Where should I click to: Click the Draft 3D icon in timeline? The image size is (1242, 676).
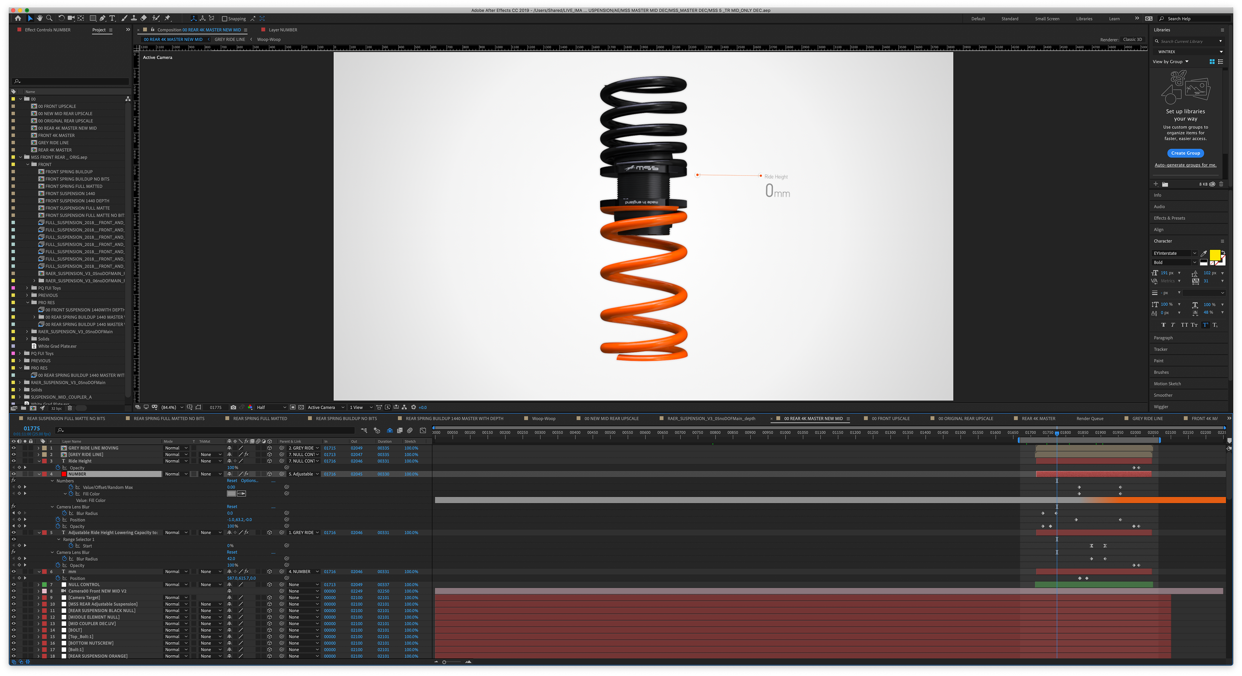pyautogui.click(x=376, y=430)
